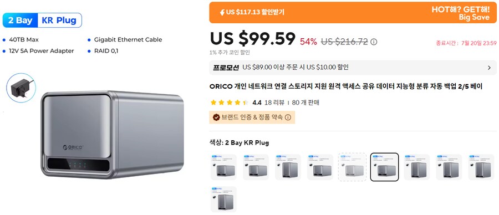Viewport: 499px width, 215px height.
Task: Choose the third variant thumbnail option
Action: click(x=288, y=167)
